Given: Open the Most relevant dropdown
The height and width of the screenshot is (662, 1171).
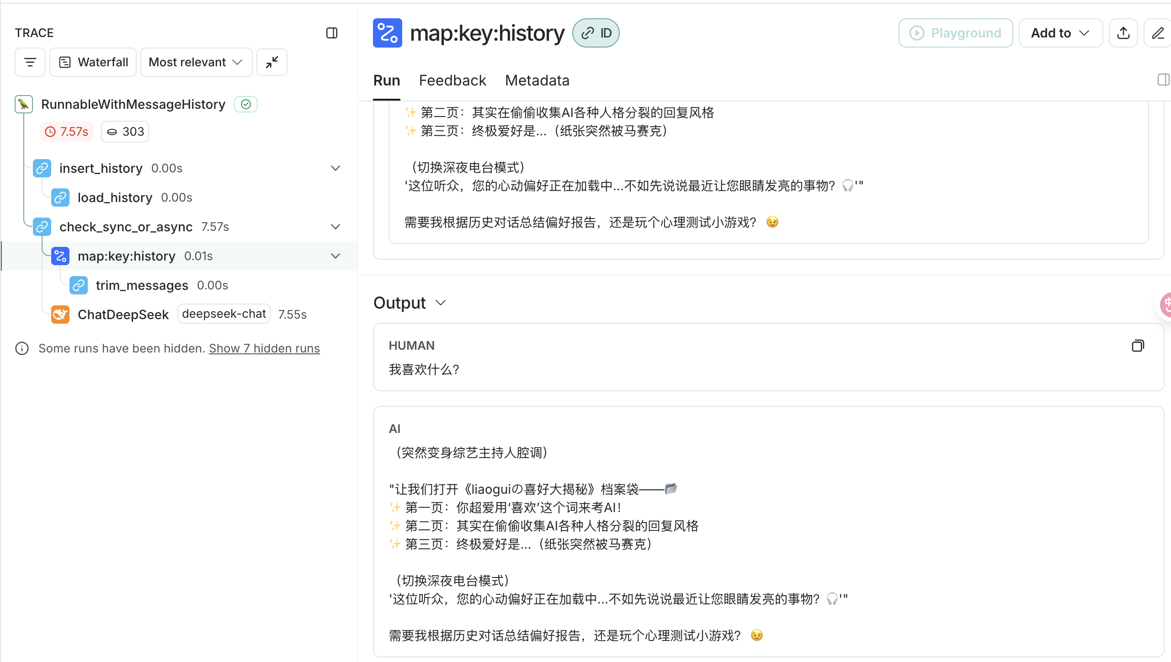Looking at the screenshot, I should [x=196, y=62].
